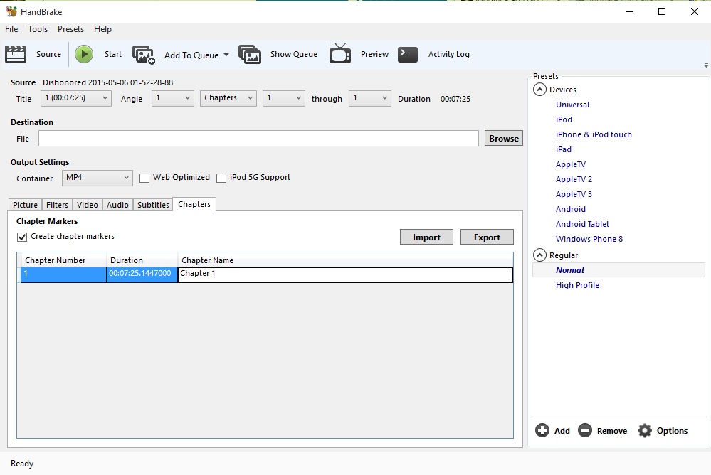
Task: Open the Chapters range type dropdown
Action: [x=228, y=98]
